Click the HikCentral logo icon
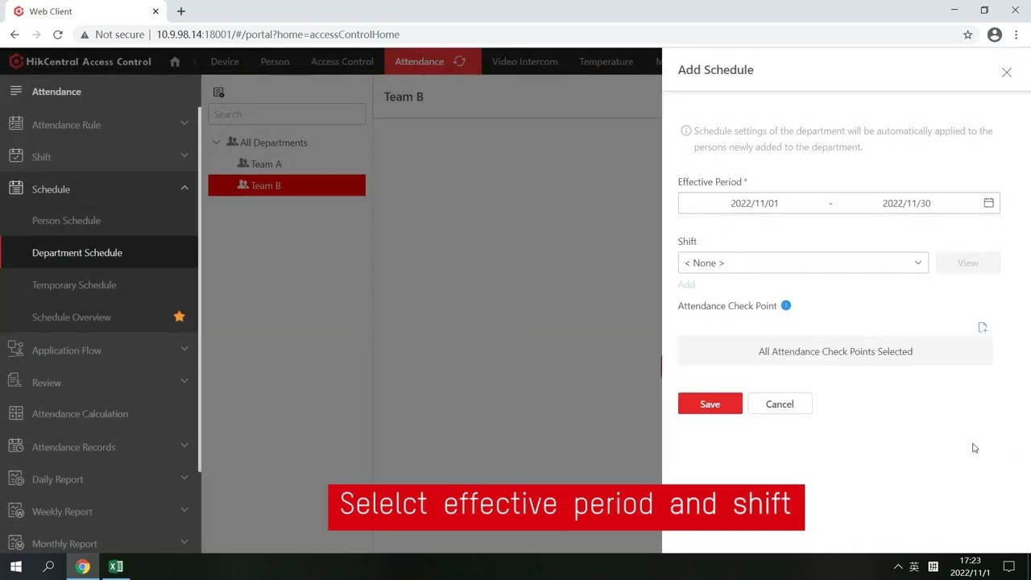1031x580 pixels. pos(16,61)
